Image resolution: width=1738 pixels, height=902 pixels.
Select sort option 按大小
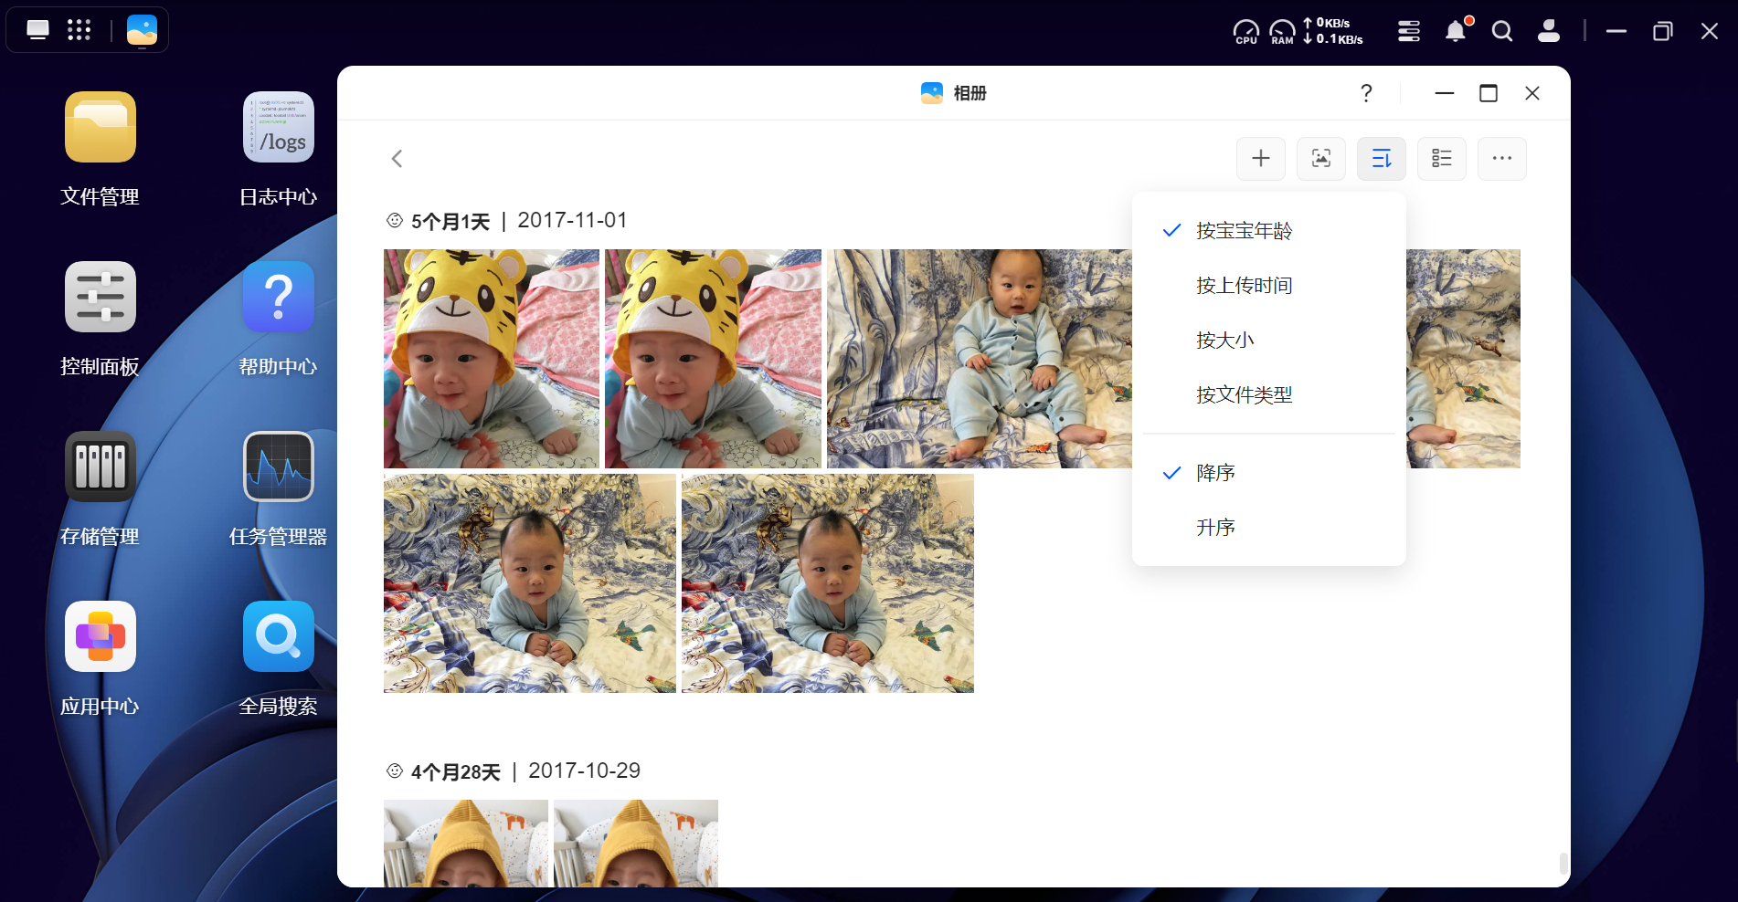[x=1269, y=341]
